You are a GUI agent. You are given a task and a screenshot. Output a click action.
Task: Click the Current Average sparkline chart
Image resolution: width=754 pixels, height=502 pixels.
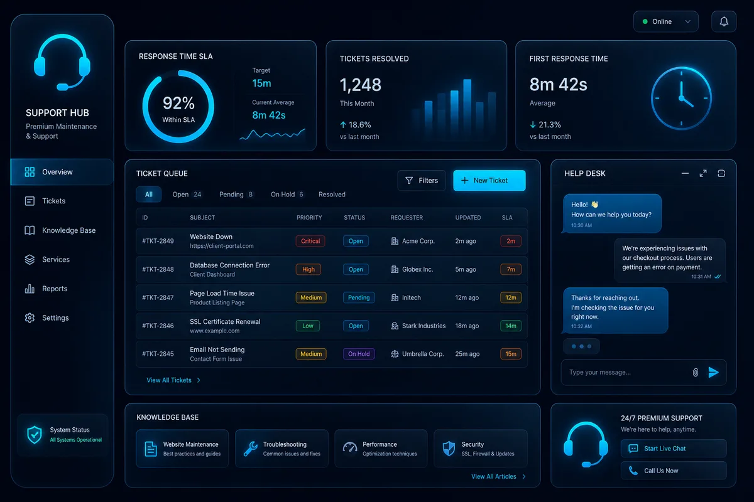point(272,133)
